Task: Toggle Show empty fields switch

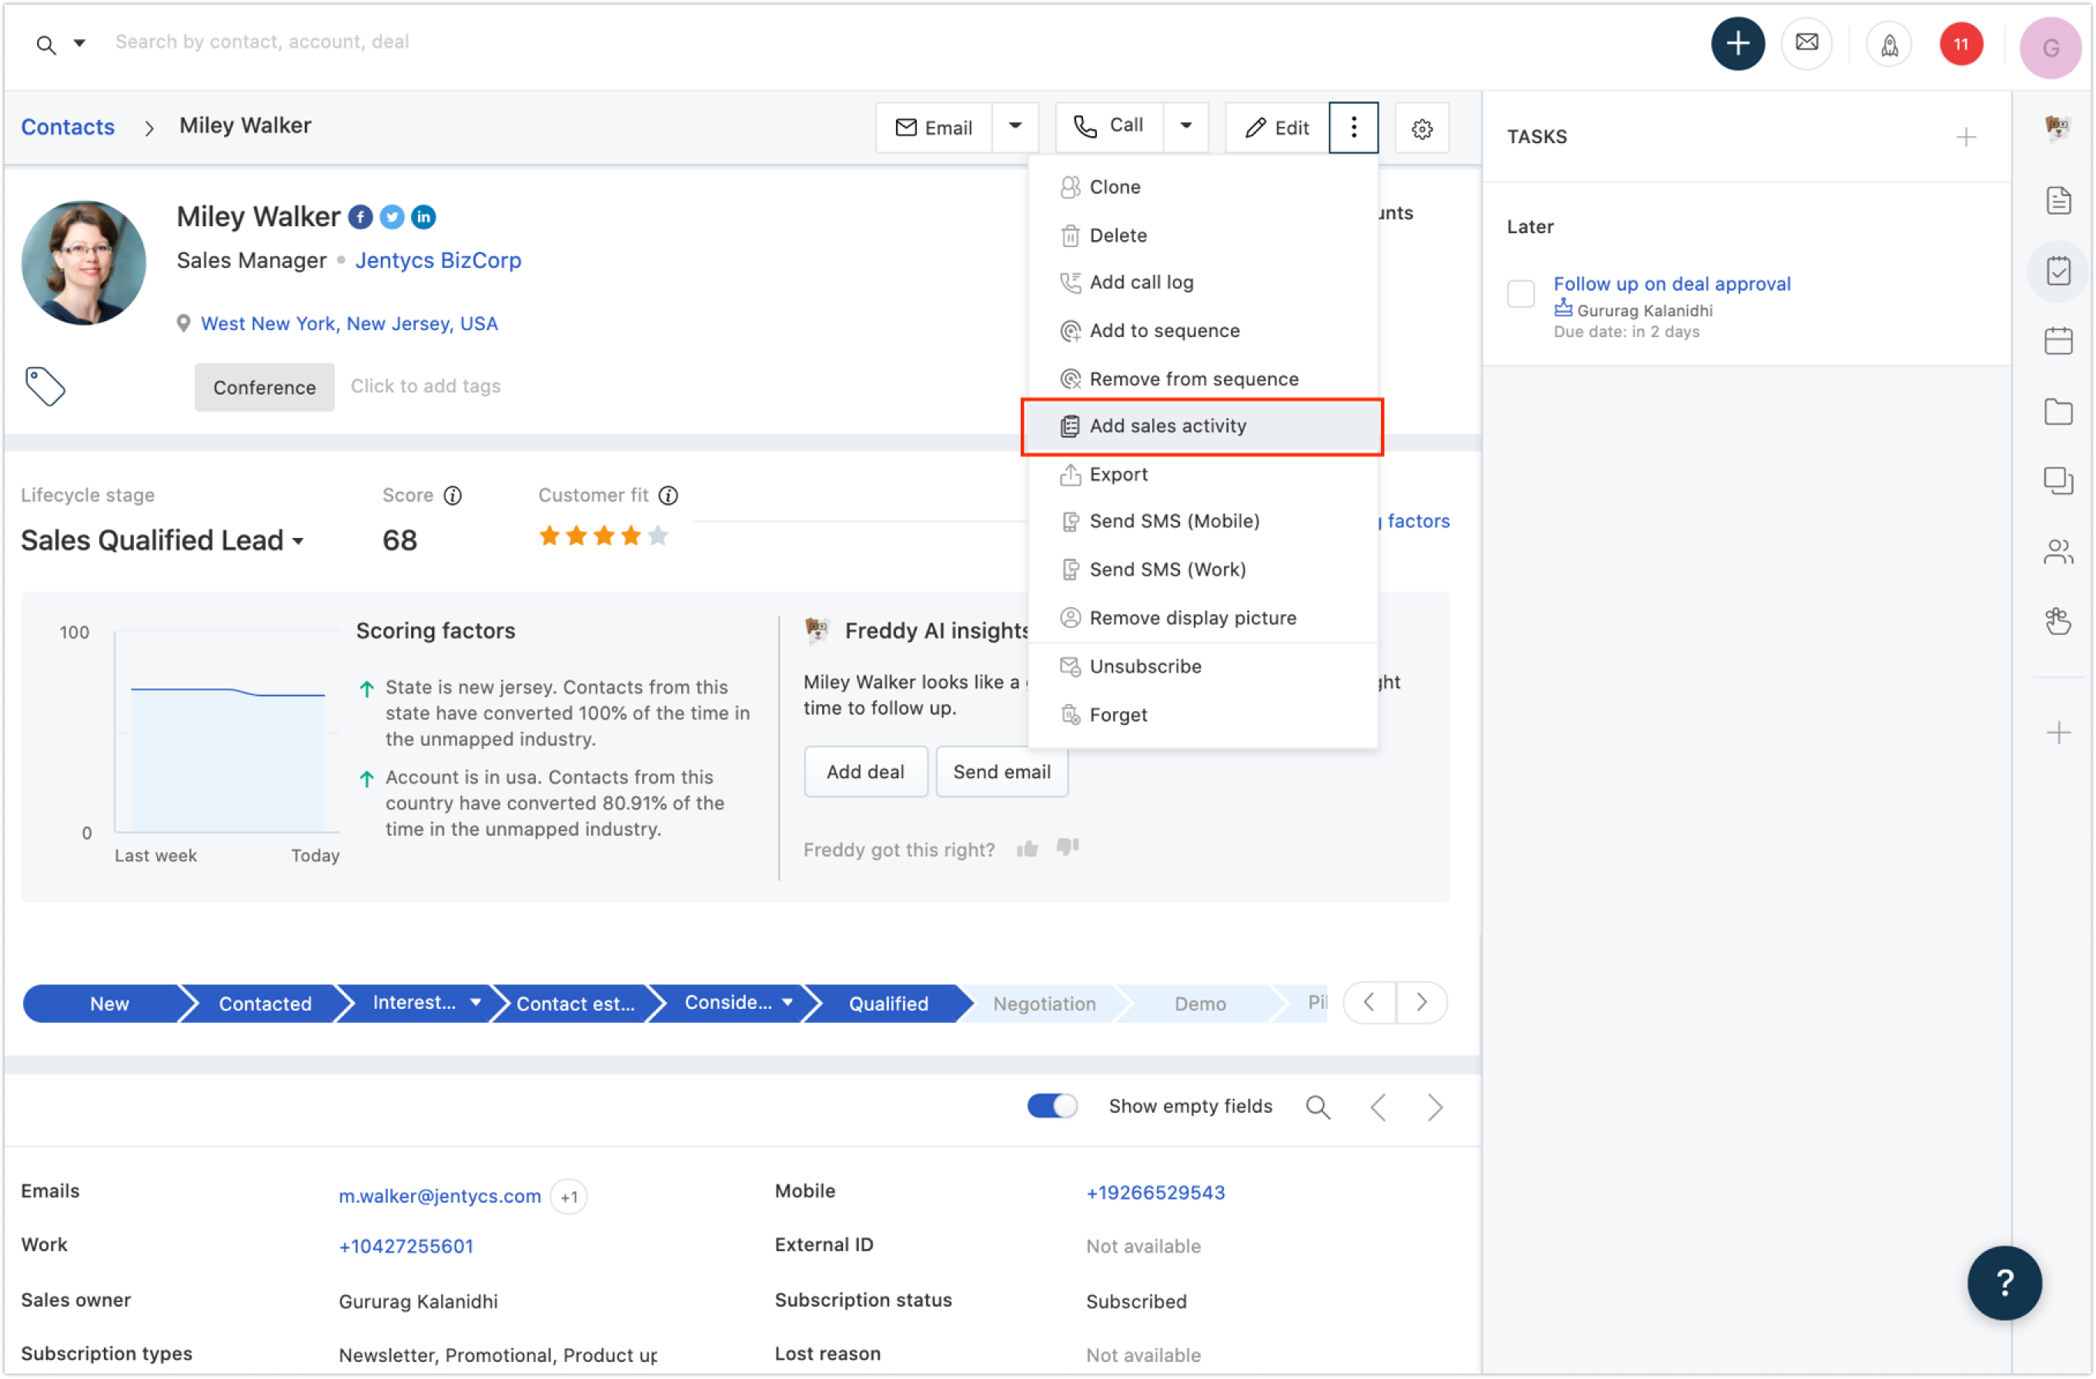Action: [1052, 1106]
